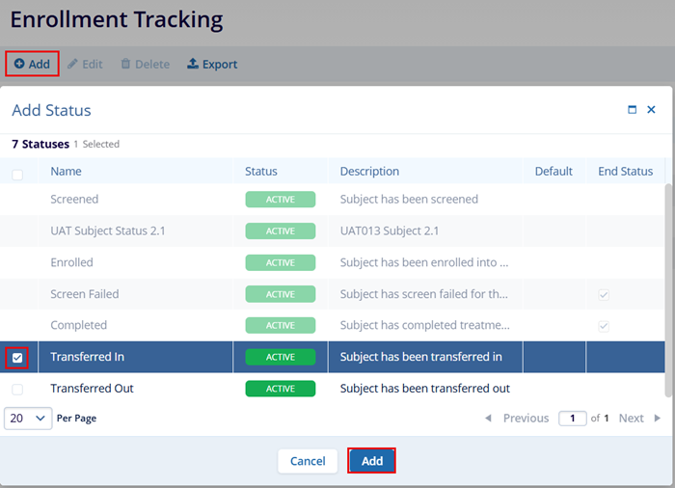Image resolution: width=675 pixels, height=488 pixels.
Task: Click the Edit pencil icon in toolbar
Action: coord(72,65)
